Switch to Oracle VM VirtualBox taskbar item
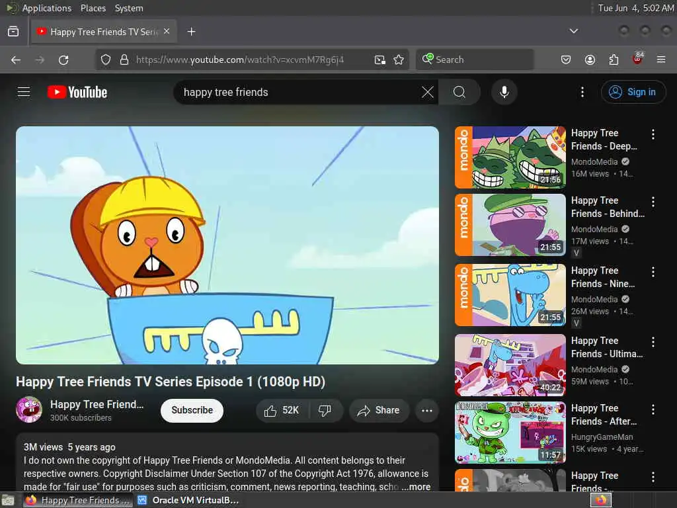The height and width of the screenshot is (508, 677). pos(188,500)
